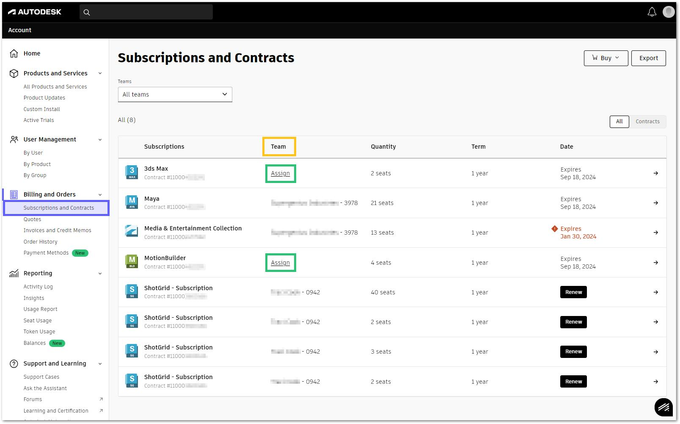Open Support Cases

(41, 377)
